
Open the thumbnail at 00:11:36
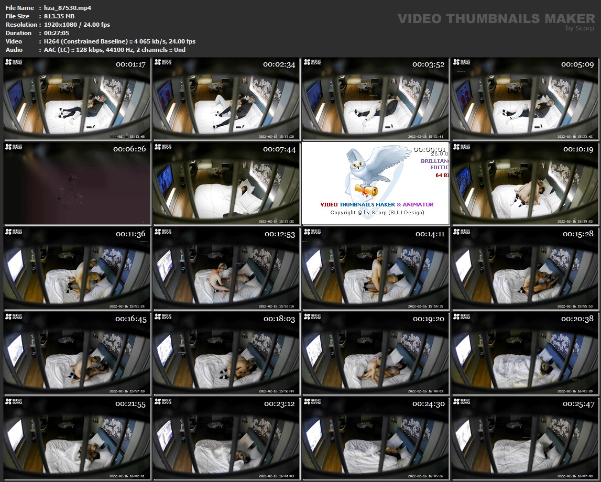point(77,269)
